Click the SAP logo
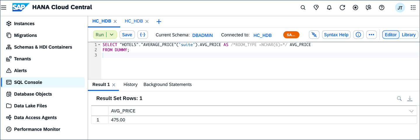The width and height of the screenshot is (420, 140). click(21, 7)
